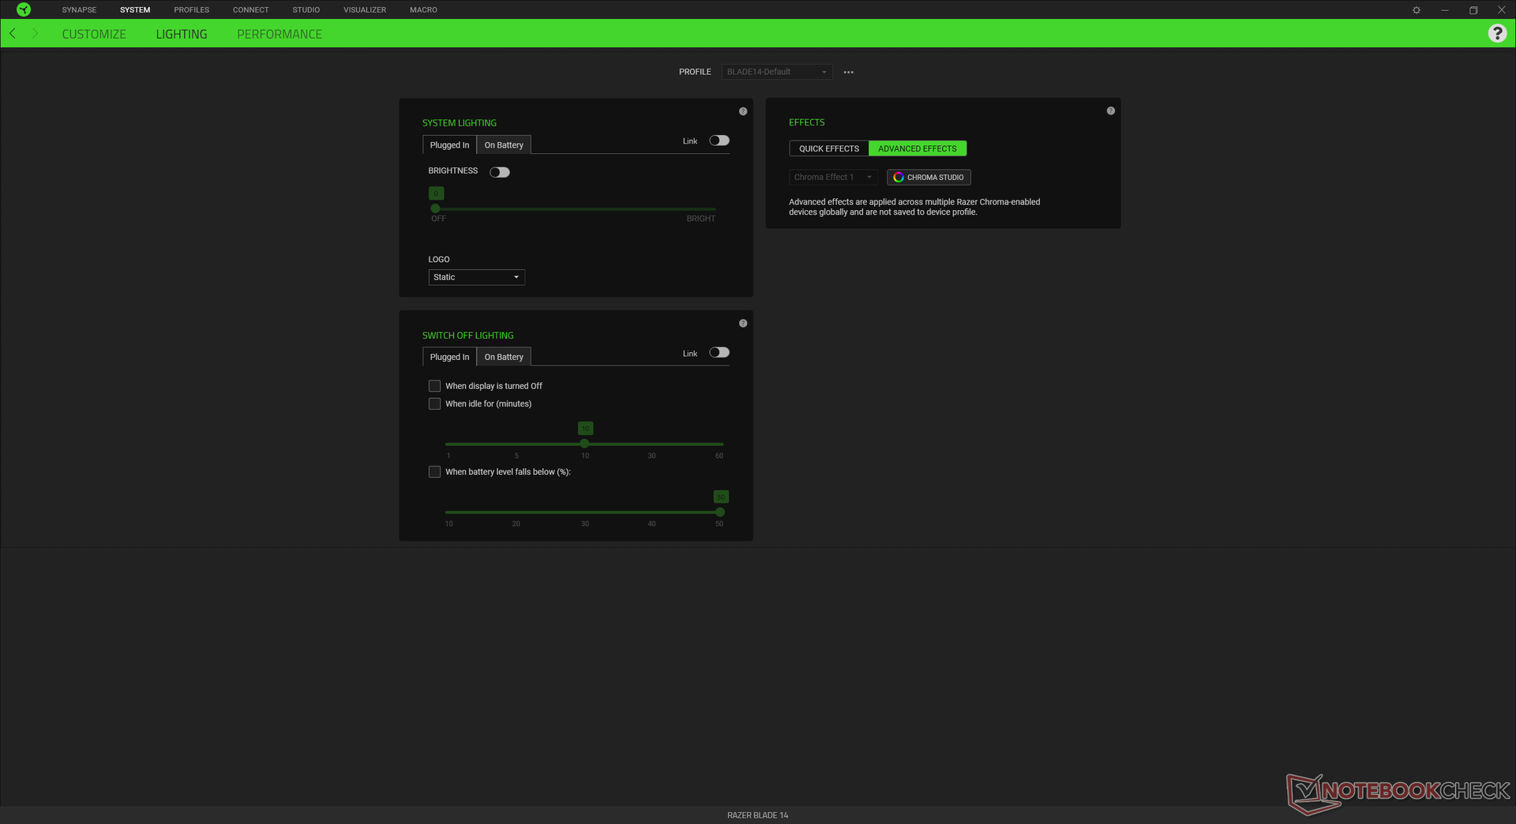Select the System menu tab
This screenshot has width=1516, height=824.
tap(135, 10)
